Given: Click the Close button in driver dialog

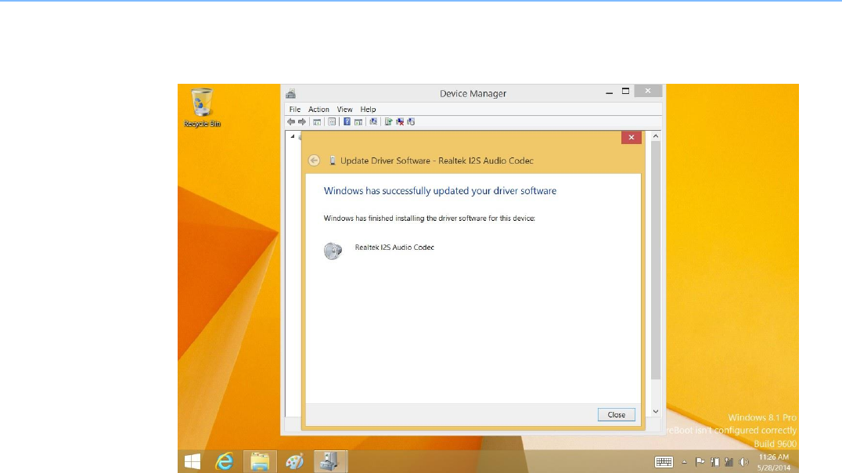Looking at the screenshot, I should 617,414.
